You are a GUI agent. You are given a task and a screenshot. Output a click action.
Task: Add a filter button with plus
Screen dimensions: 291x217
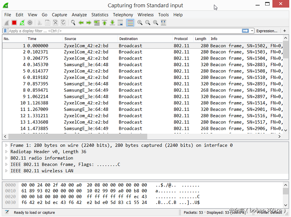(284, 31)
